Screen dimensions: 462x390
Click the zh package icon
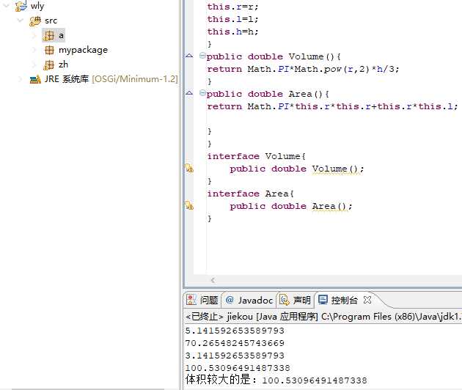click(49, 65)
